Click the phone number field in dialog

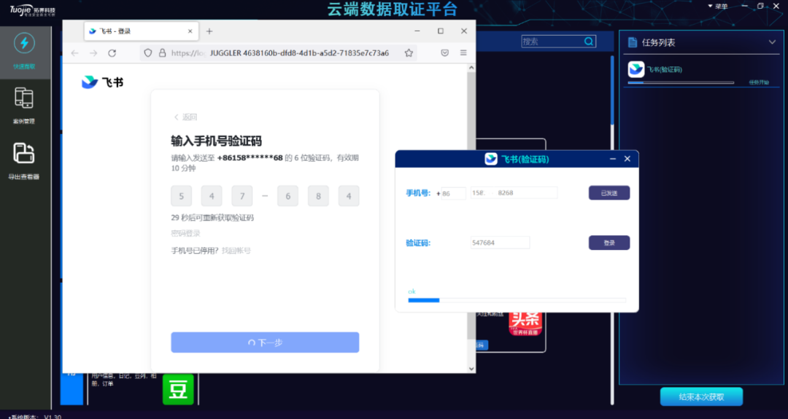[x=514, y=192]
